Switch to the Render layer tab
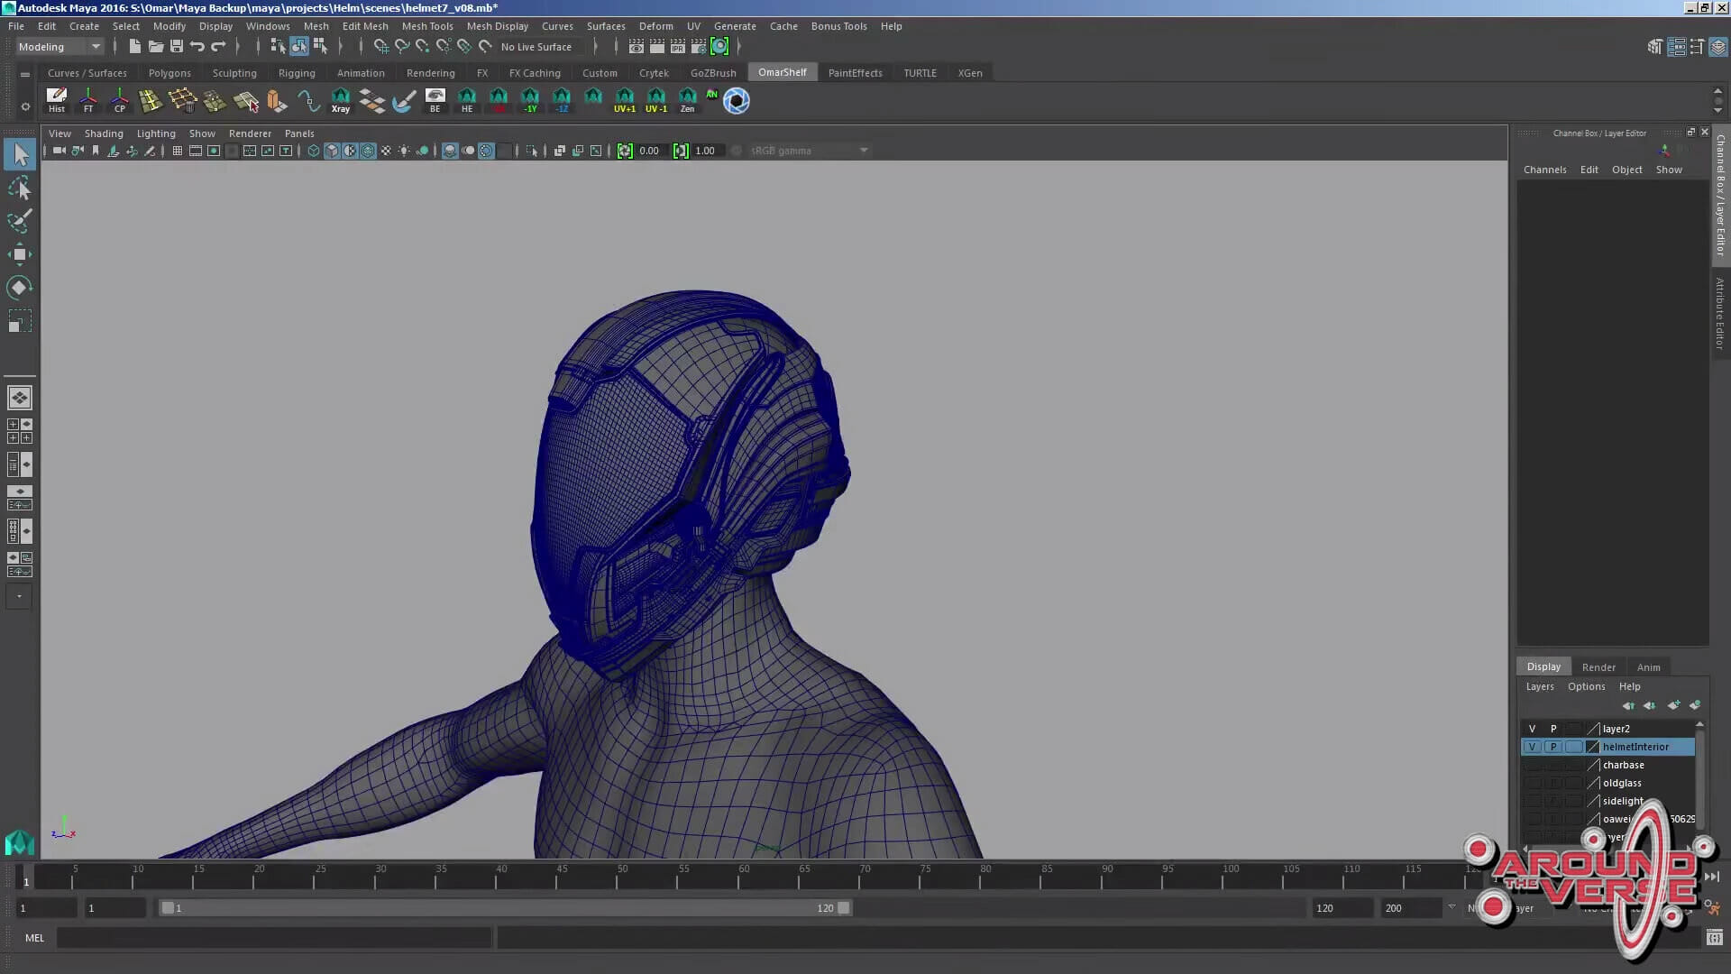1731x974 pixels. click(1598, 667)
